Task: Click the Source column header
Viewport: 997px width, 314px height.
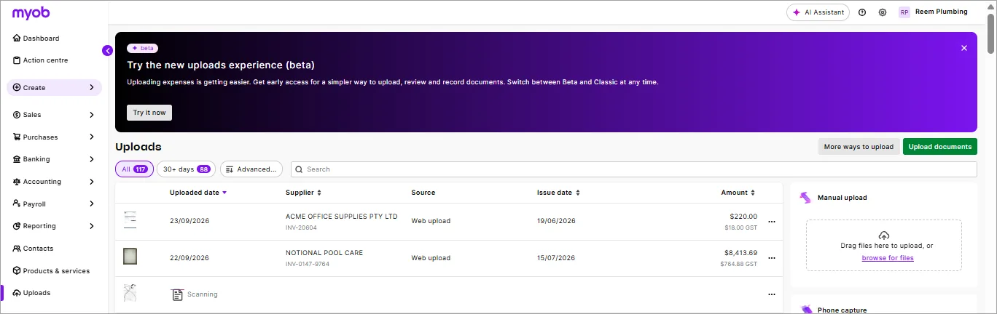Action: point(423,193)
